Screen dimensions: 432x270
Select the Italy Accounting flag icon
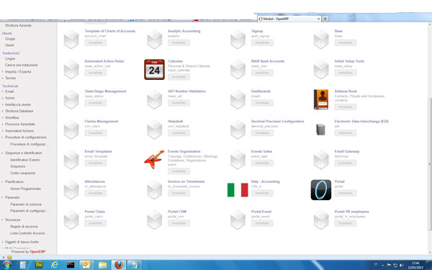tap(238, 190)
